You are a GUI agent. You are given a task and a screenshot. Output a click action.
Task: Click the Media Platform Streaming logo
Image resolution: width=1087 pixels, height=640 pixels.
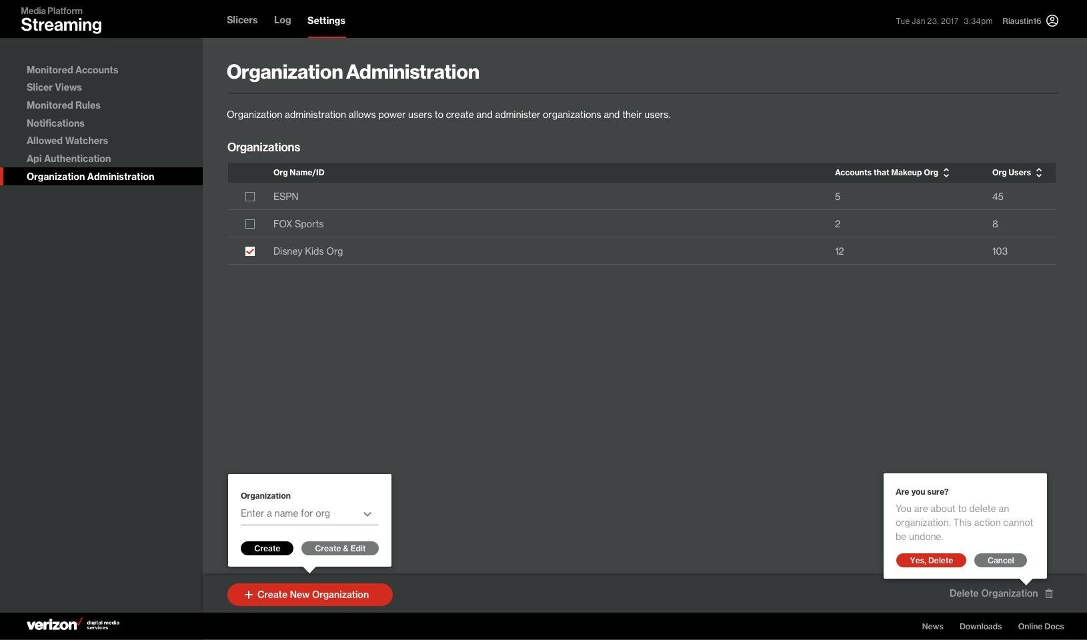click(x=61, y=20)
